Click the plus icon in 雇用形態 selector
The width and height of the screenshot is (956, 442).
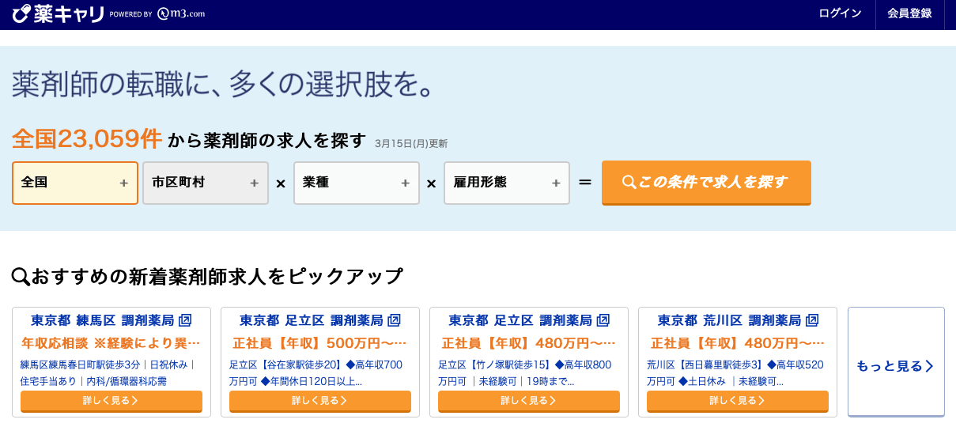coord(556,183)
